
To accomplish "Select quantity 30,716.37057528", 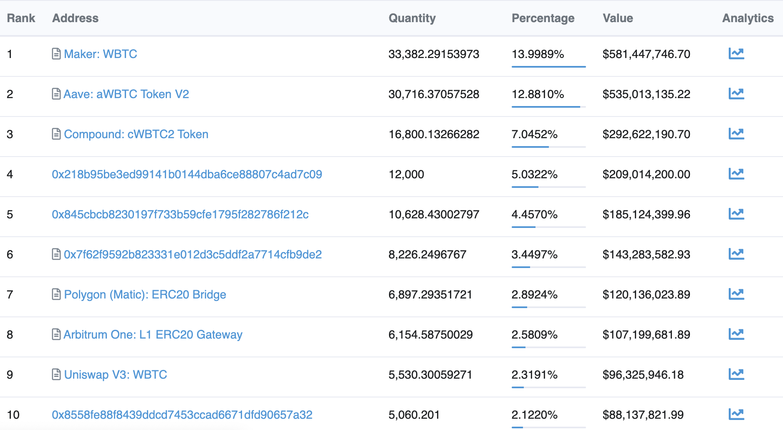I will (x=434, y=94).
